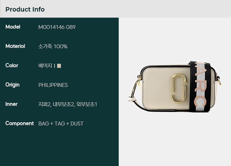Click the PHILIPPINES origin value

coord(53,85)
